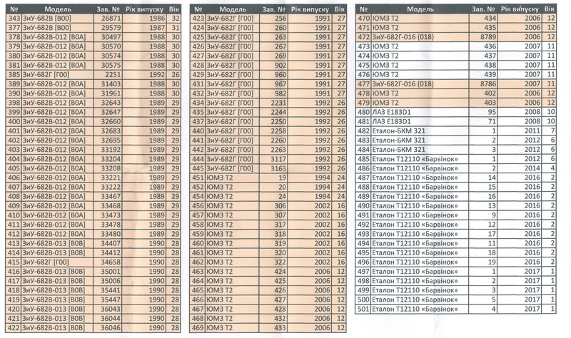The width and height of the screenshot is (571, 338).
Task: Click the year 1987 cell
Action: click(145, 28)
